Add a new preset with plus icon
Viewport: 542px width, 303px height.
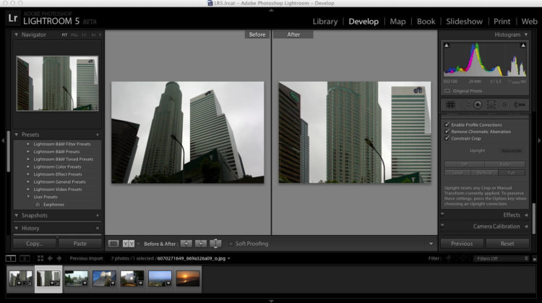point(98,135)
